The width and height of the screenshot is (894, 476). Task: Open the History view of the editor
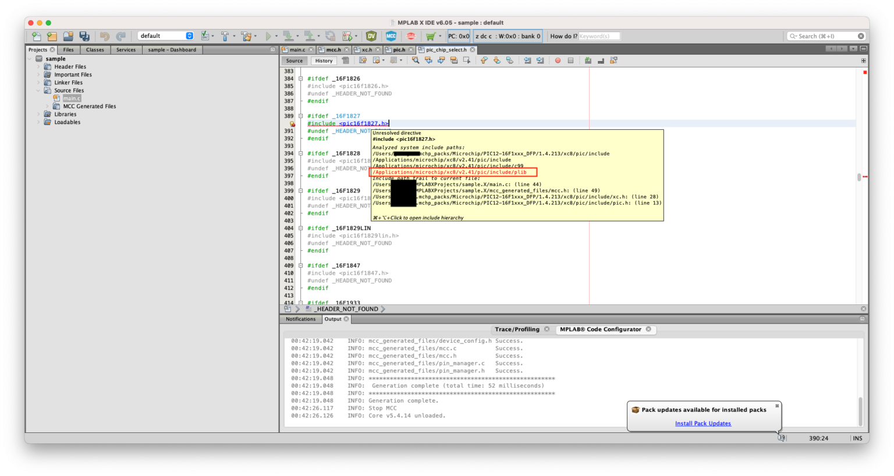click(324, 60)
